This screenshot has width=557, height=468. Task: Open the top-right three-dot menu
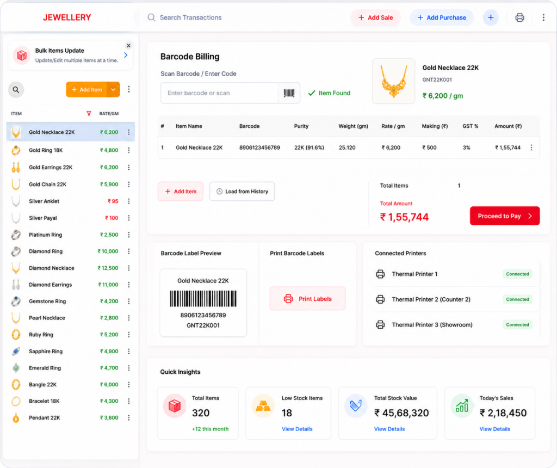(x=543, y=17)
